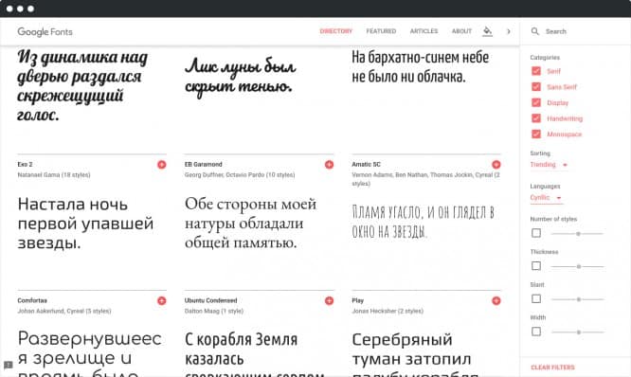Uncheck the Monospace category checkbox
The width and height of the screenshot is (631, 377).
536,134
